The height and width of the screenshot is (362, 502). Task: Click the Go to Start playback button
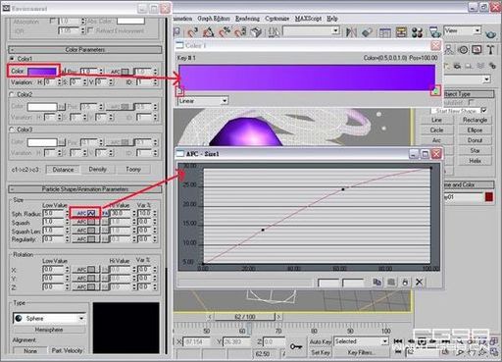pos(398,341)
